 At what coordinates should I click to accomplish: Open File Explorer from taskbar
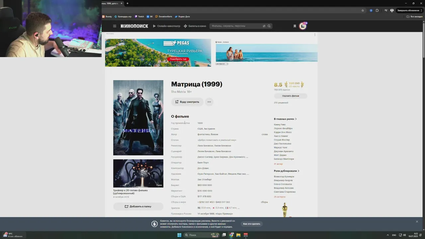(x=238, y=235)
